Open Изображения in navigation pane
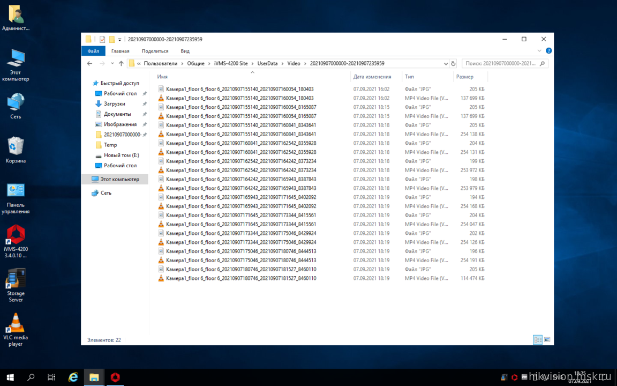Screen dimensions: 617x386 (x=120, y=124)
